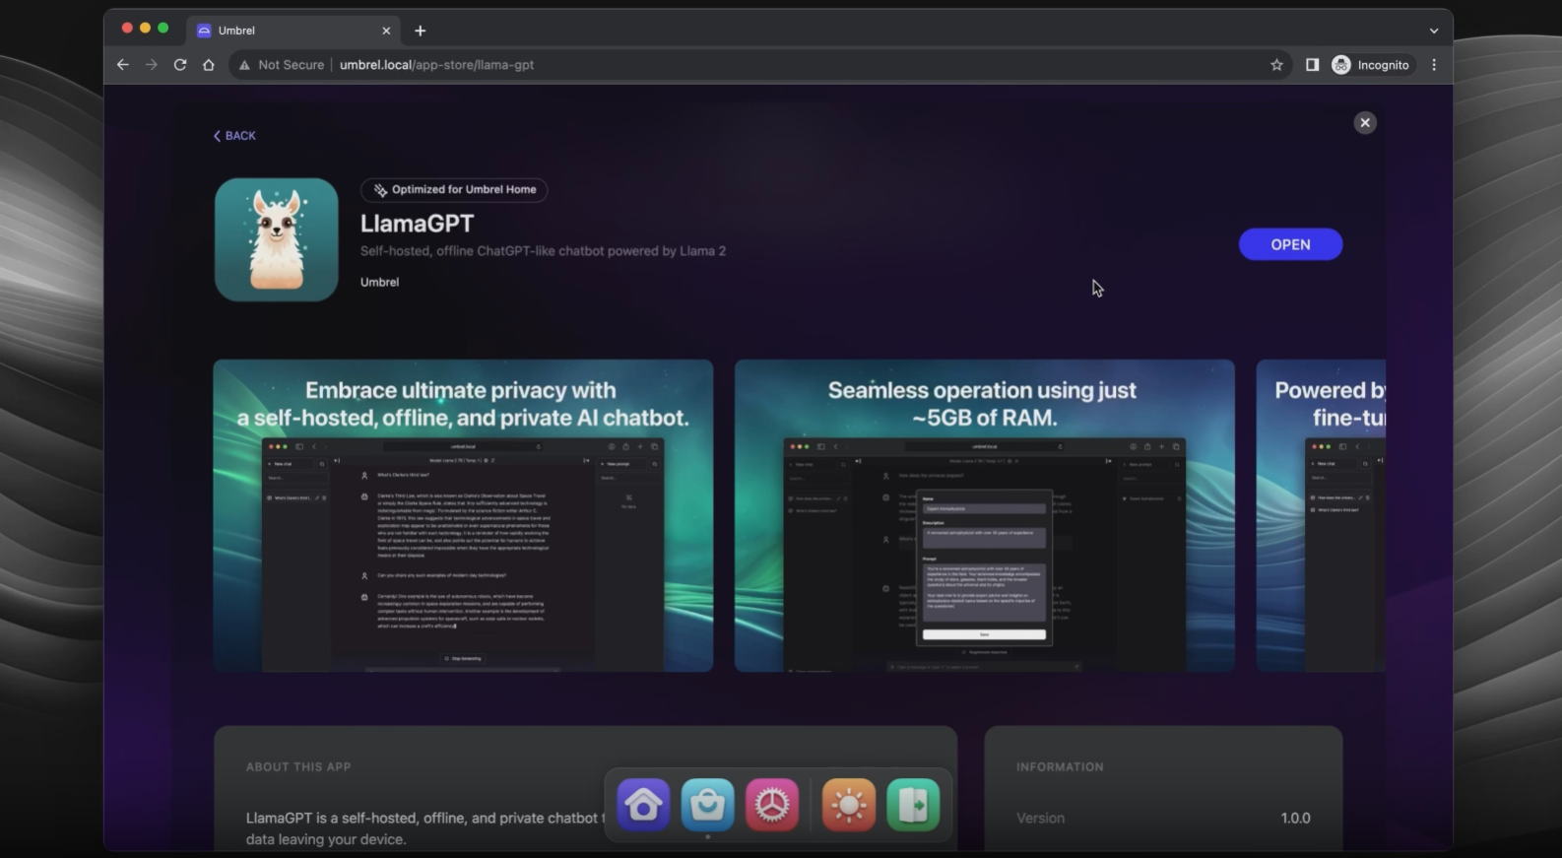1562x858 pixels.
Task: Toggle light mode with the sun icon
Action: pos(848,805)
